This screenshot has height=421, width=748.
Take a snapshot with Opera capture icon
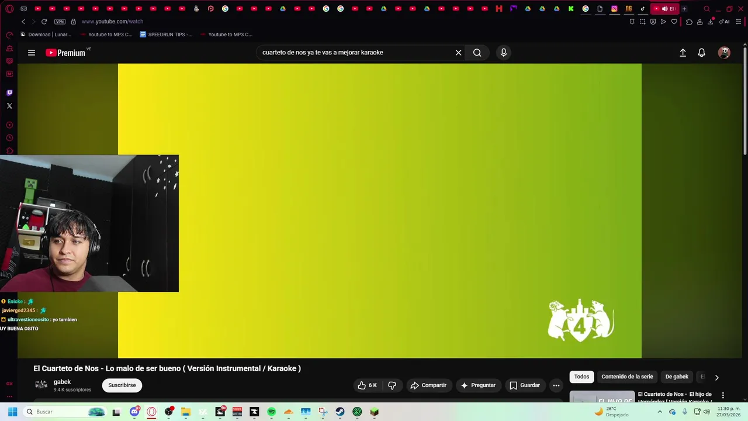pyautogui.click(x=642, y=22)
